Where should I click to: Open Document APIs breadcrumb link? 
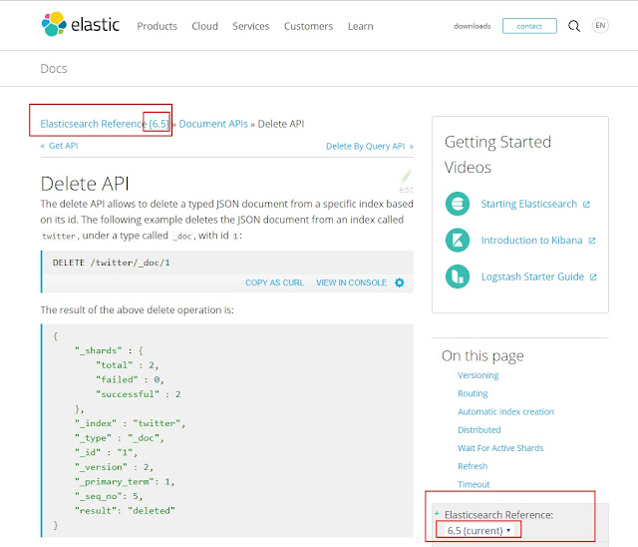[213, 124]
